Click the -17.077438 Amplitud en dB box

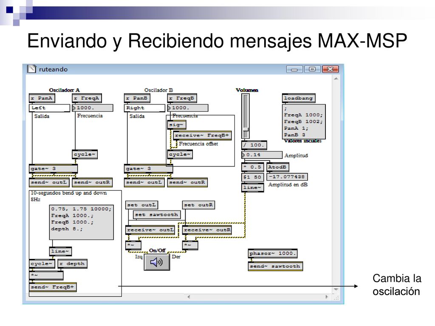click(x=287, y=177)
